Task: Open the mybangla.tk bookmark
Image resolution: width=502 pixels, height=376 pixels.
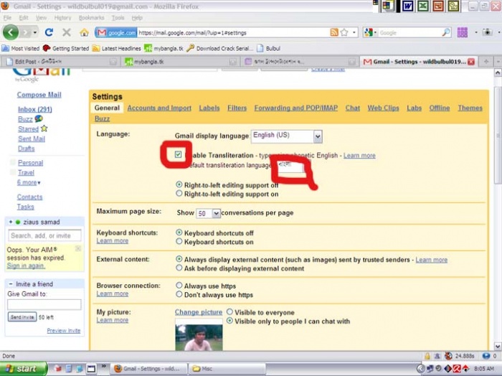Action: (164, 48)
